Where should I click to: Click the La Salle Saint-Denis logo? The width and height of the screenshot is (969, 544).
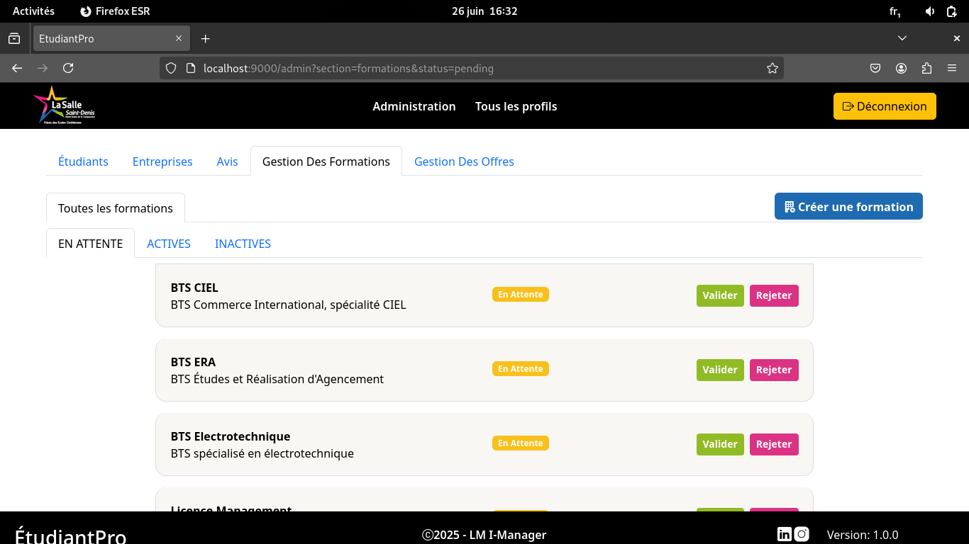64,106
